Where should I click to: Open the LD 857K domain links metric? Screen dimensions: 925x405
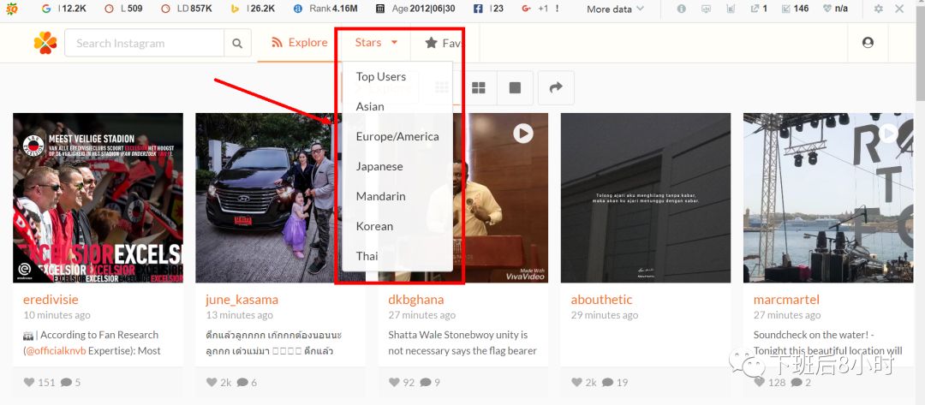tap(187, 9)
